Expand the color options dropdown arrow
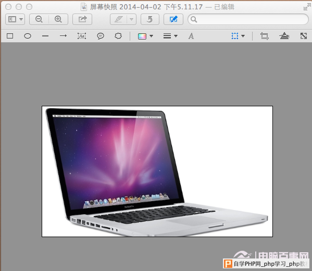Image resolution: width=312 pixels, height=271 pixels. click(x=152, y=36)
